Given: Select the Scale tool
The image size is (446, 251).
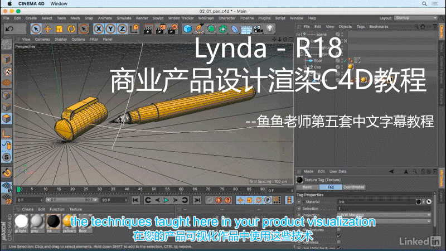Looking at the screenshot, I should tap(60, 29).
